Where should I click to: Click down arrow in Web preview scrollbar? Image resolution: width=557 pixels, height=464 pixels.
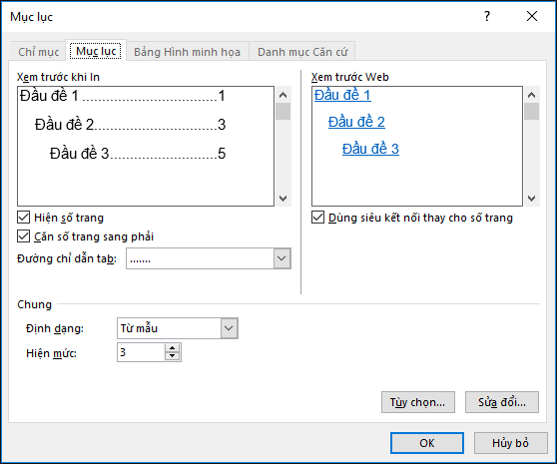pyautogui.click(x=531, y=199)
